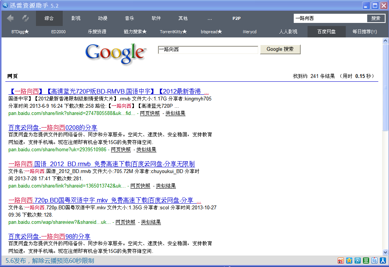The image size is (389, 267).
Task: Minimize the 迅雷资源助手 window
Action: click(366, 5)
